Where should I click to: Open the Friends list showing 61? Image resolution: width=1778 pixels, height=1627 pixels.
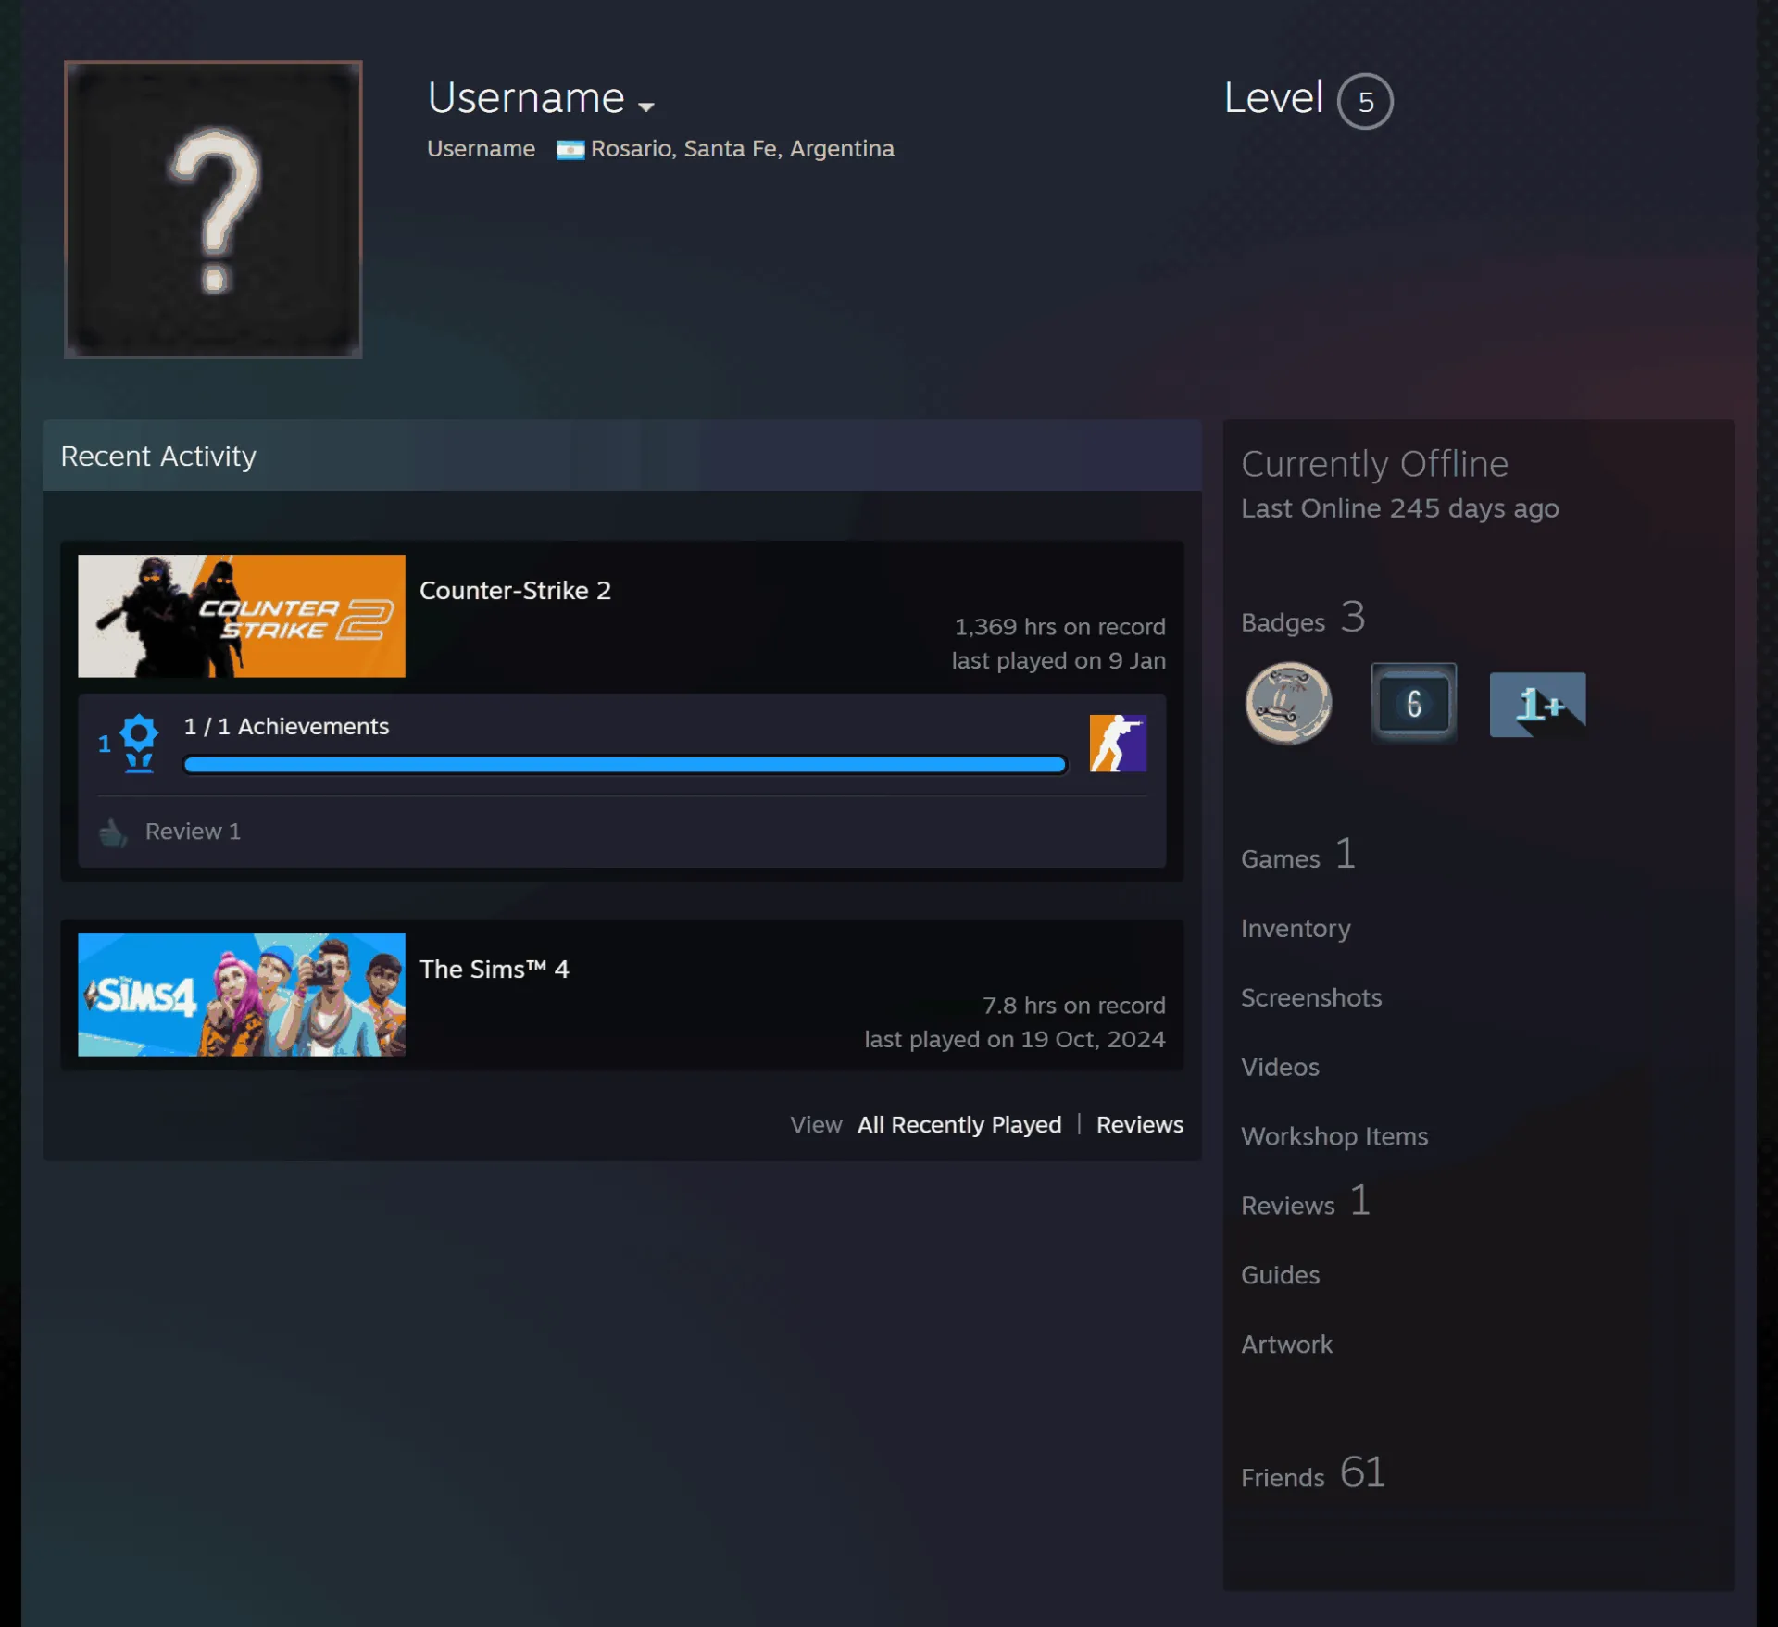[x=1313, y=1473]
